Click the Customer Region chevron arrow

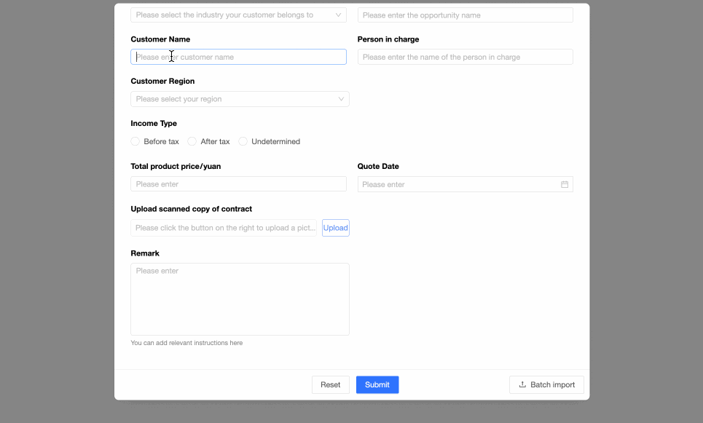tap(341, 99)
